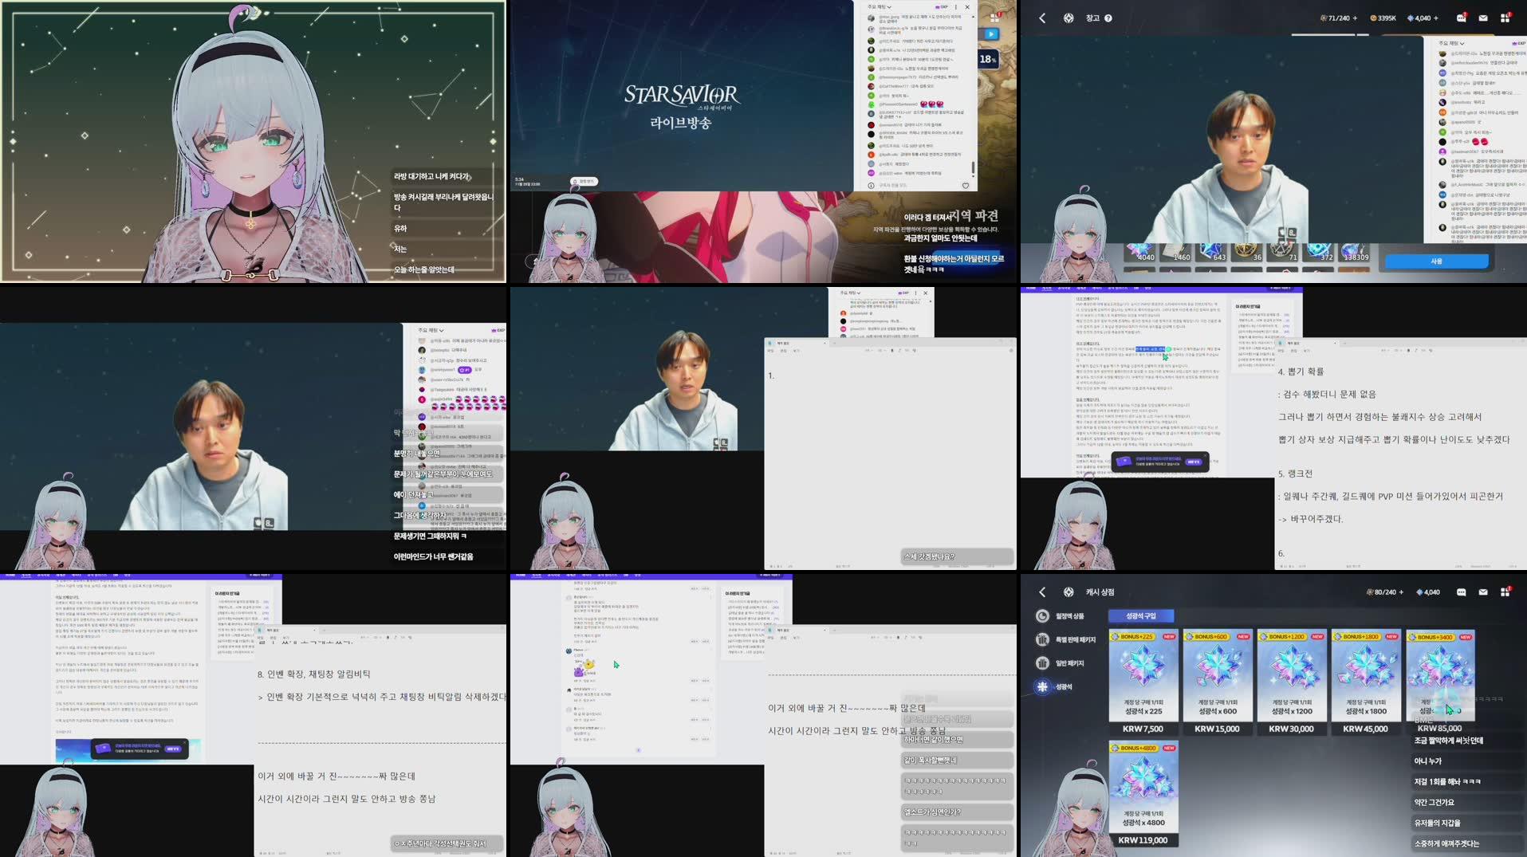Viewport: 1527px width, 857px height.
Task: Click the 18% progress indicator
Action: point(989,59)
